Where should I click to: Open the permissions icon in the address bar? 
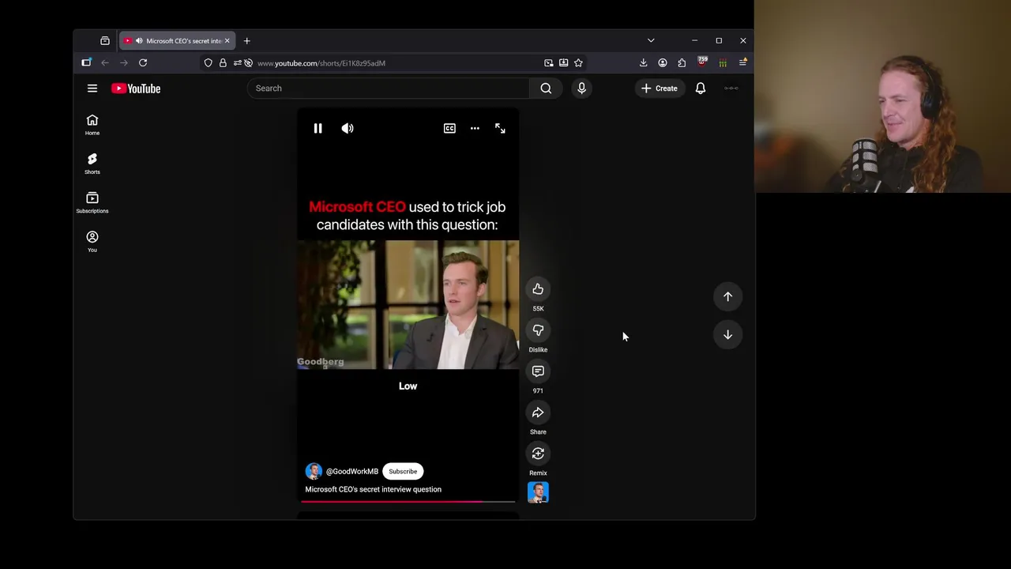237,62
